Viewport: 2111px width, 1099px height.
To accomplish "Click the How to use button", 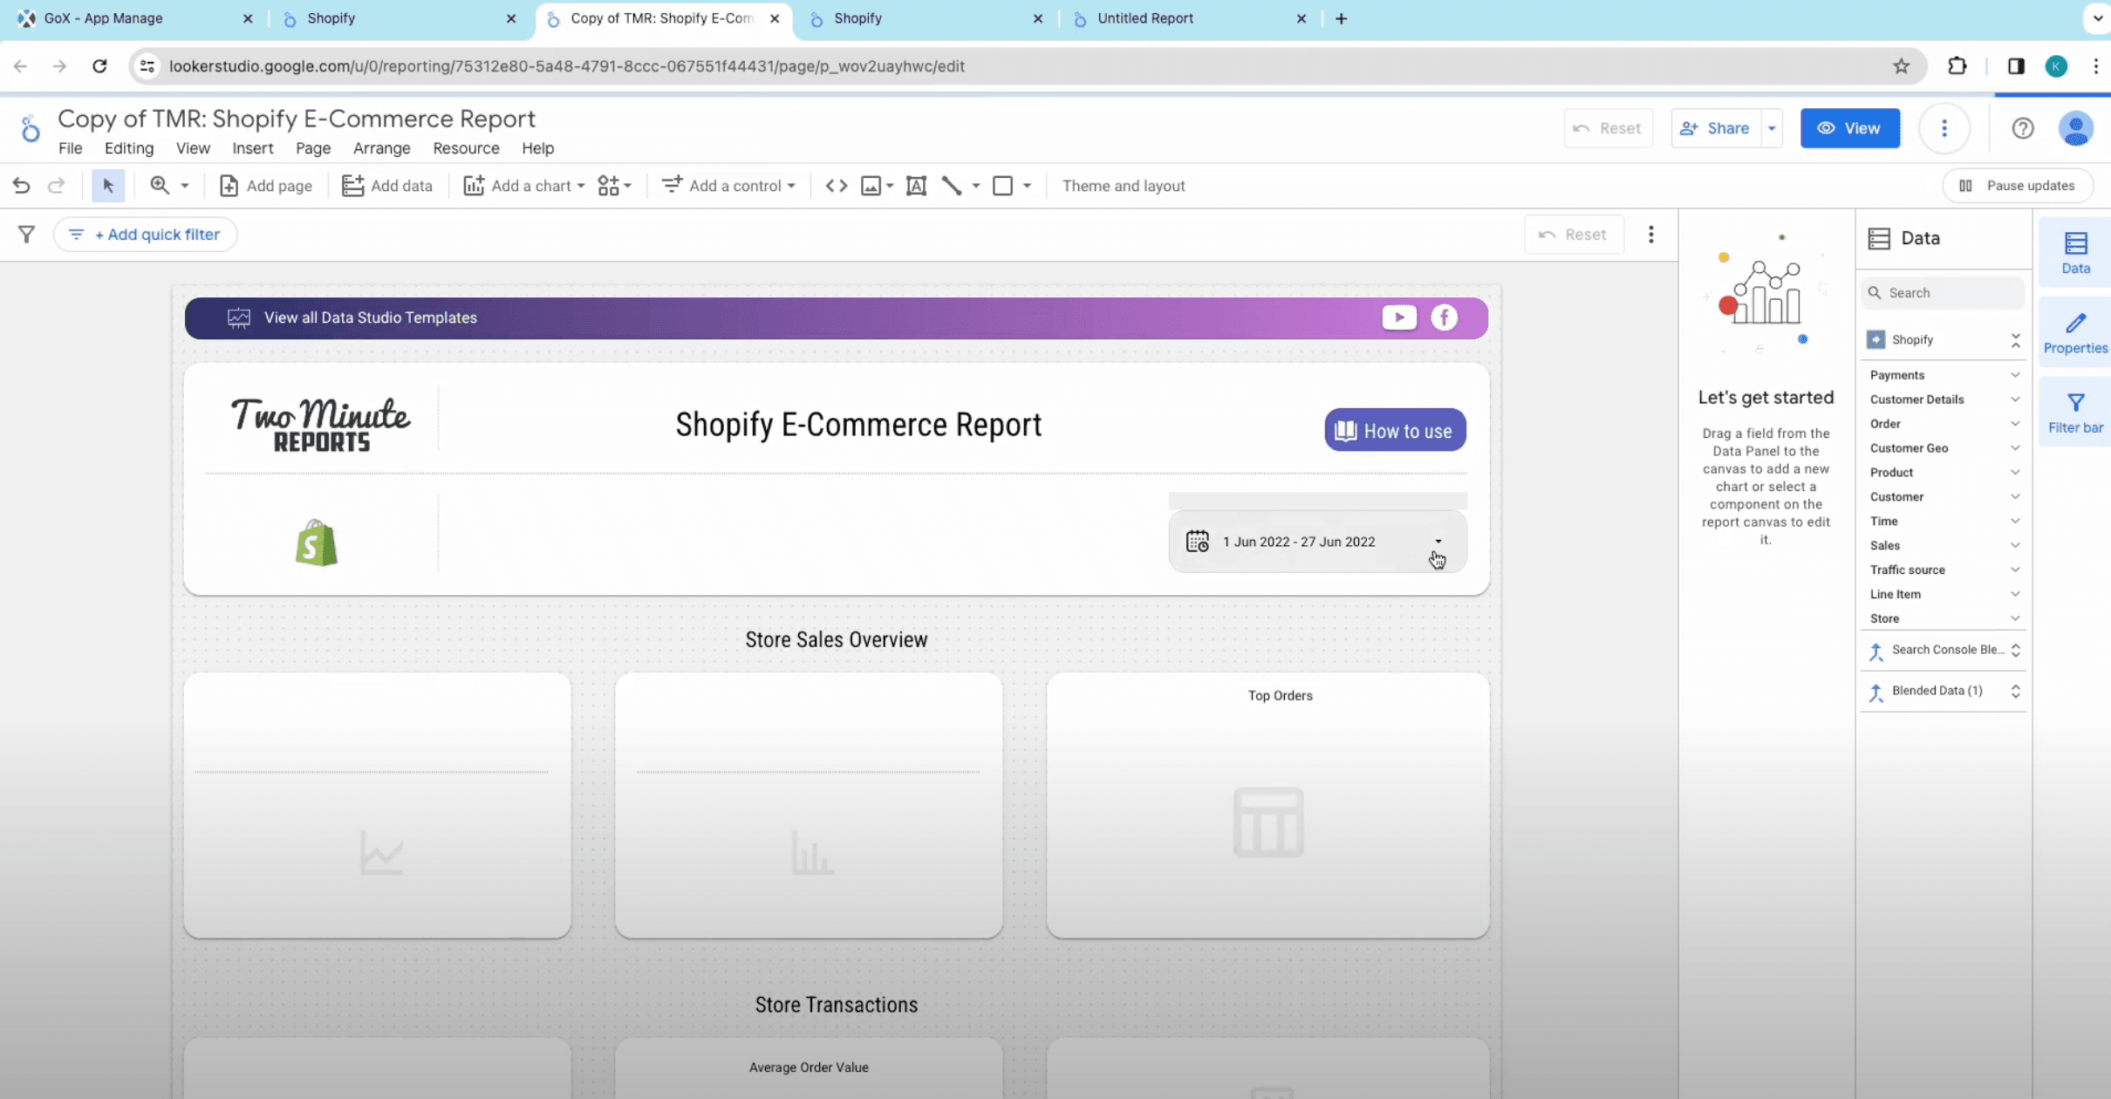I will click(x=1394, y=430).
